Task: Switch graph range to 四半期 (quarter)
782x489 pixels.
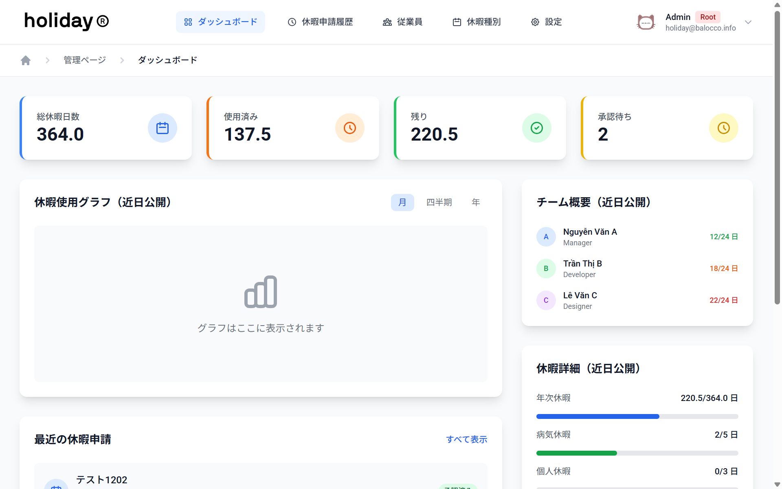Action: (439, 203)
